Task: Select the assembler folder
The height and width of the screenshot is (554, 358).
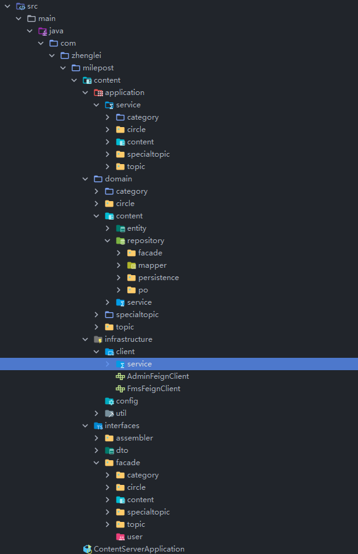Action: point(135,438)
